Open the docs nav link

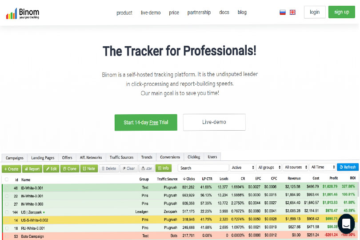pyautogui.click(x=224, y=12)
